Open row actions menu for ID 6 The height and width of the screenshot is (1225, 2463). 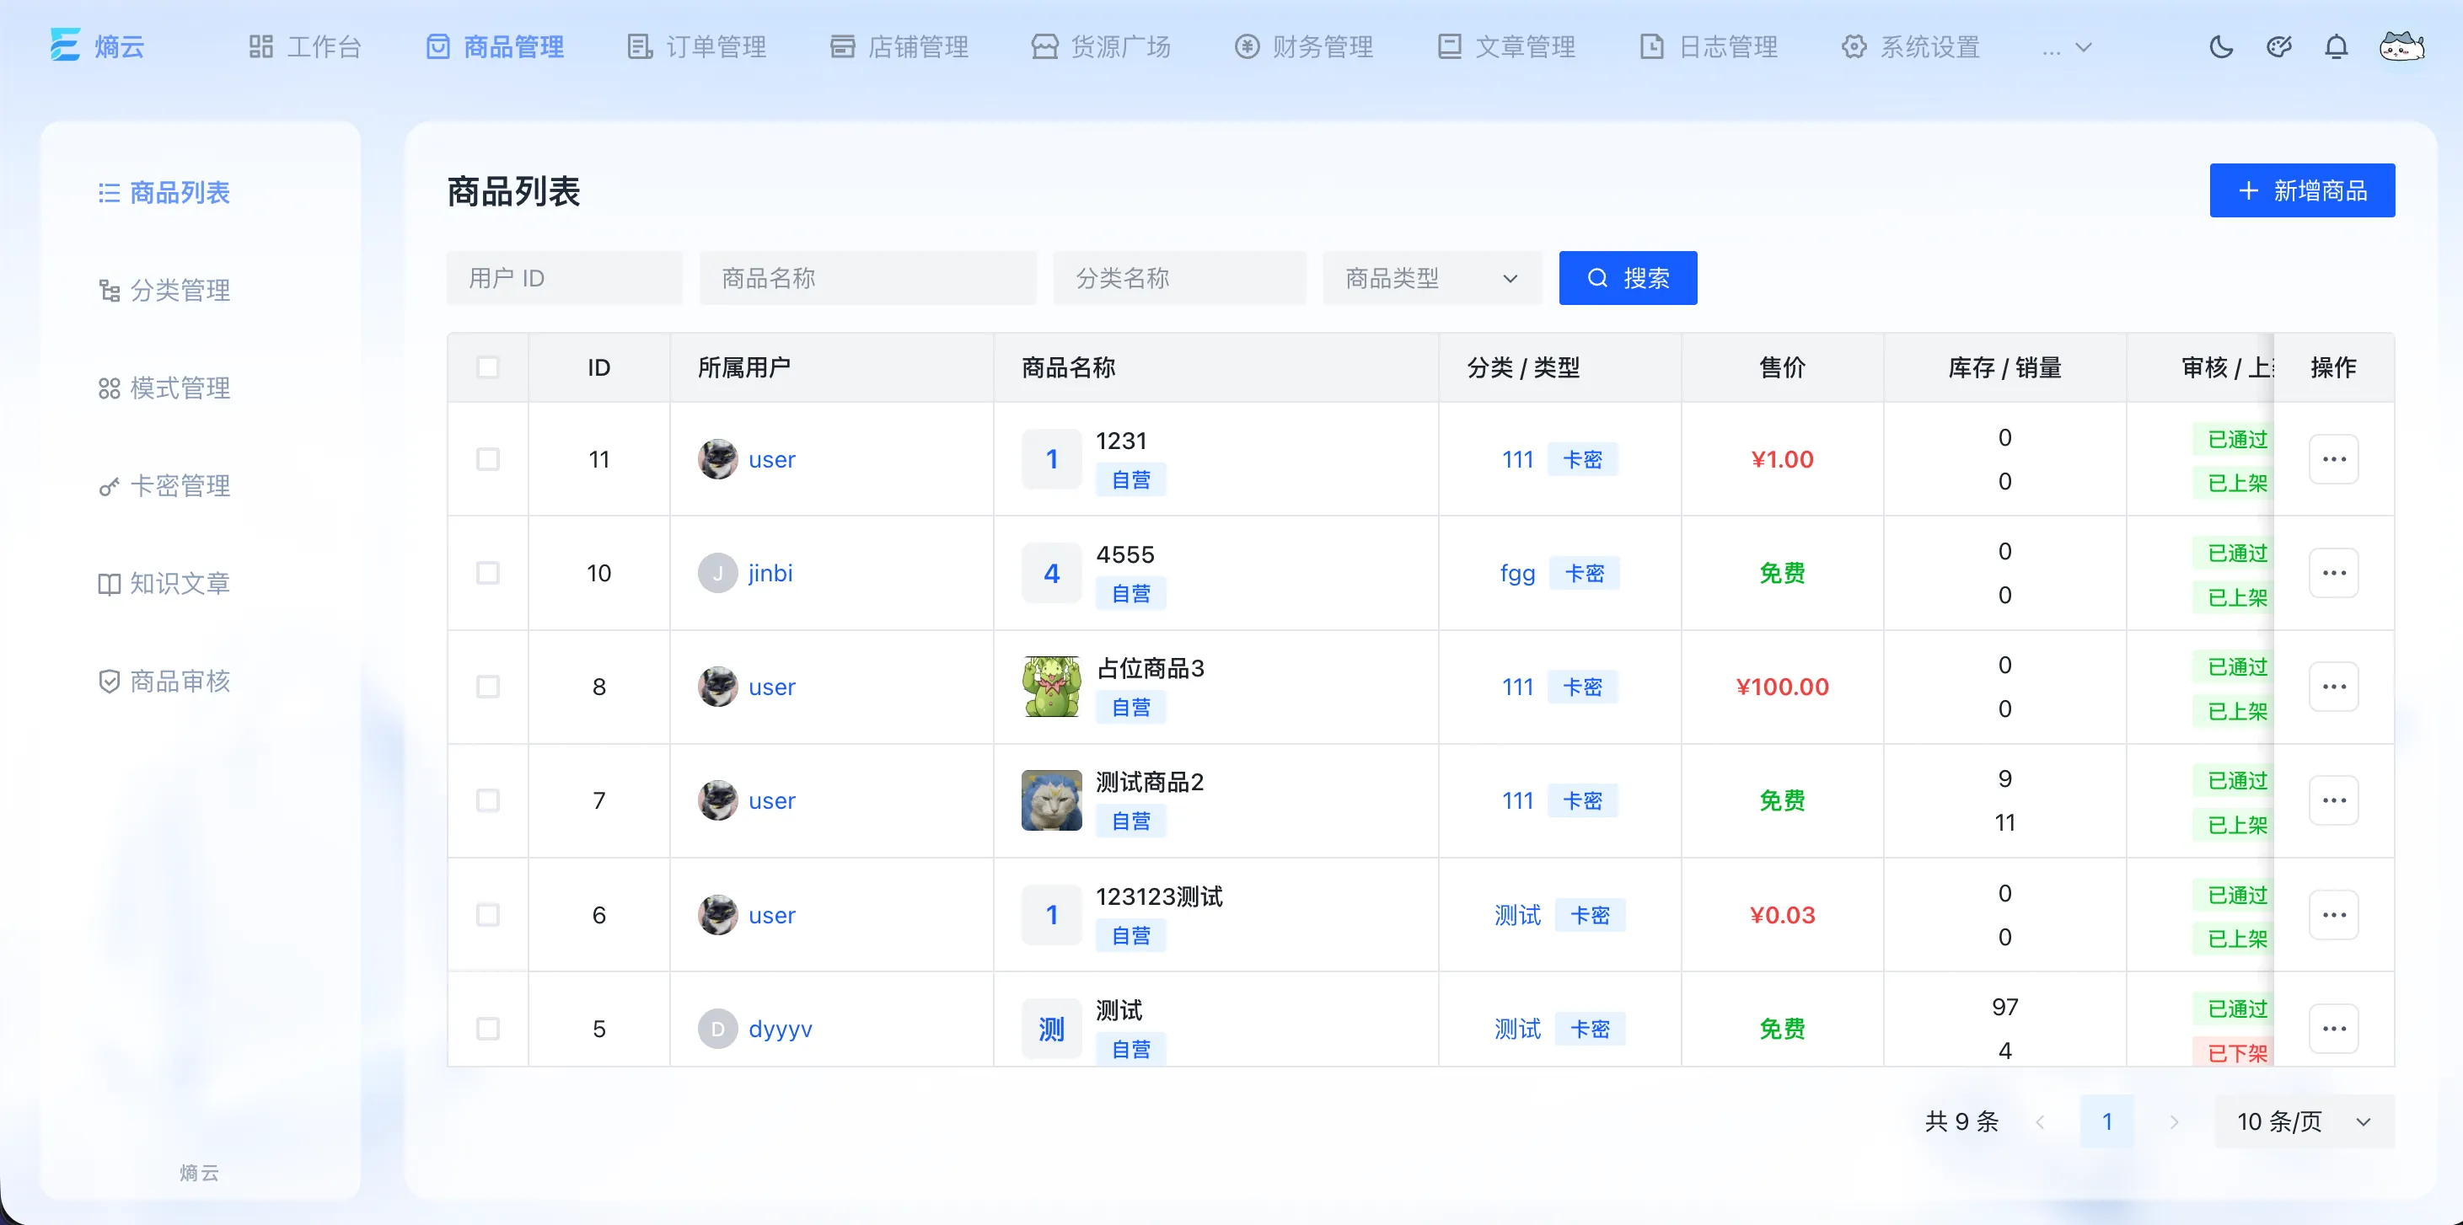[x=2333, y=914]
